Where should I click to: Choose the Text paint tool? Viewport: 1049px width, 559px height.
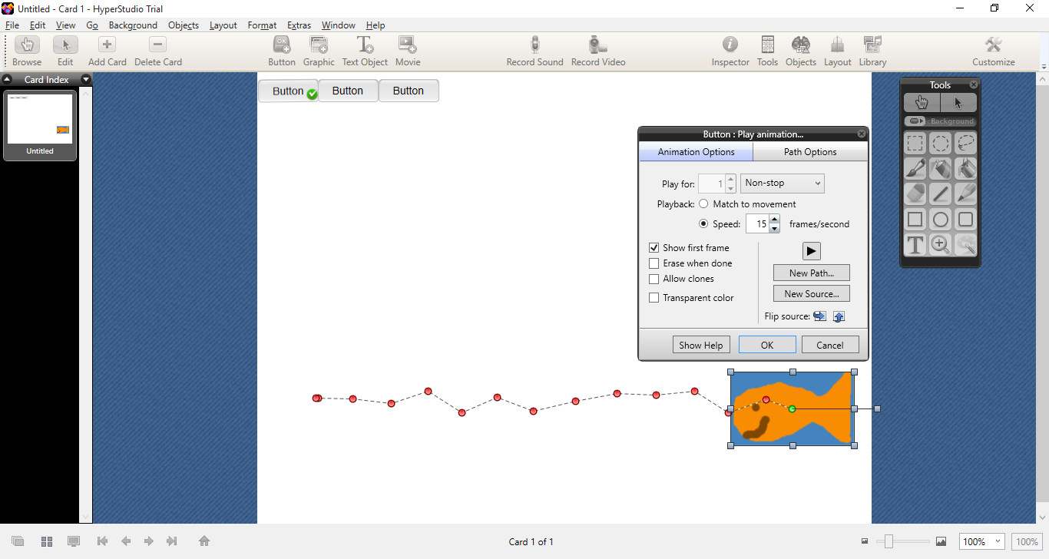915,246
